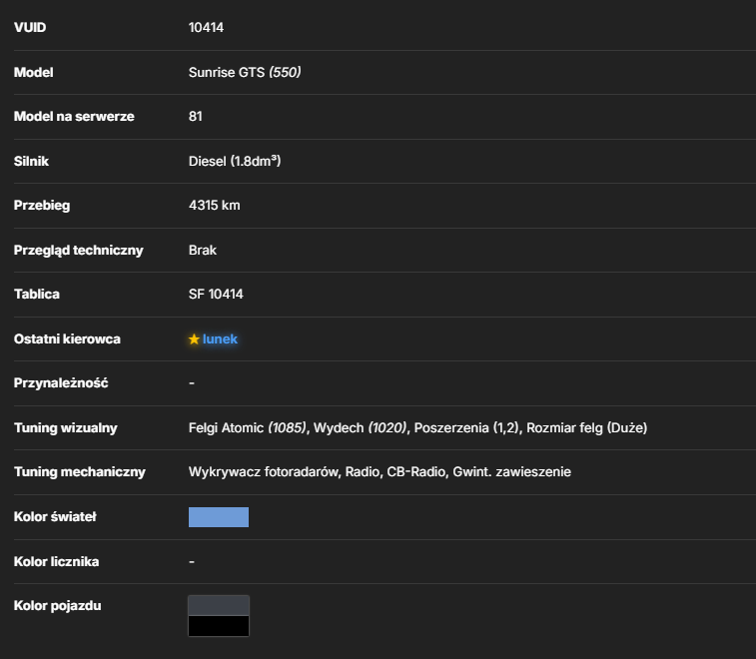Click the Ostatni kierowca label
756x659 pixels.
coord(67,338)
